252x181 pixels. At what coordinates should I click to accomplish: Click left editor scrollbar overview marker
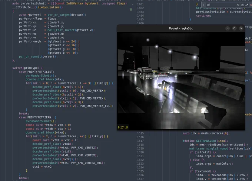point(131,10)
